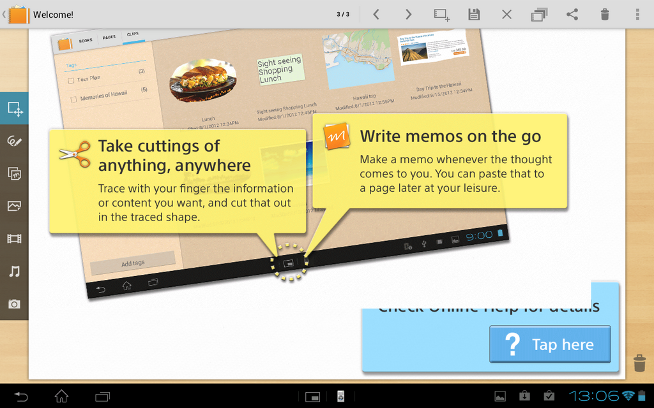Go to next page
This screenshot has width=654, height=408.
[409, 15]
